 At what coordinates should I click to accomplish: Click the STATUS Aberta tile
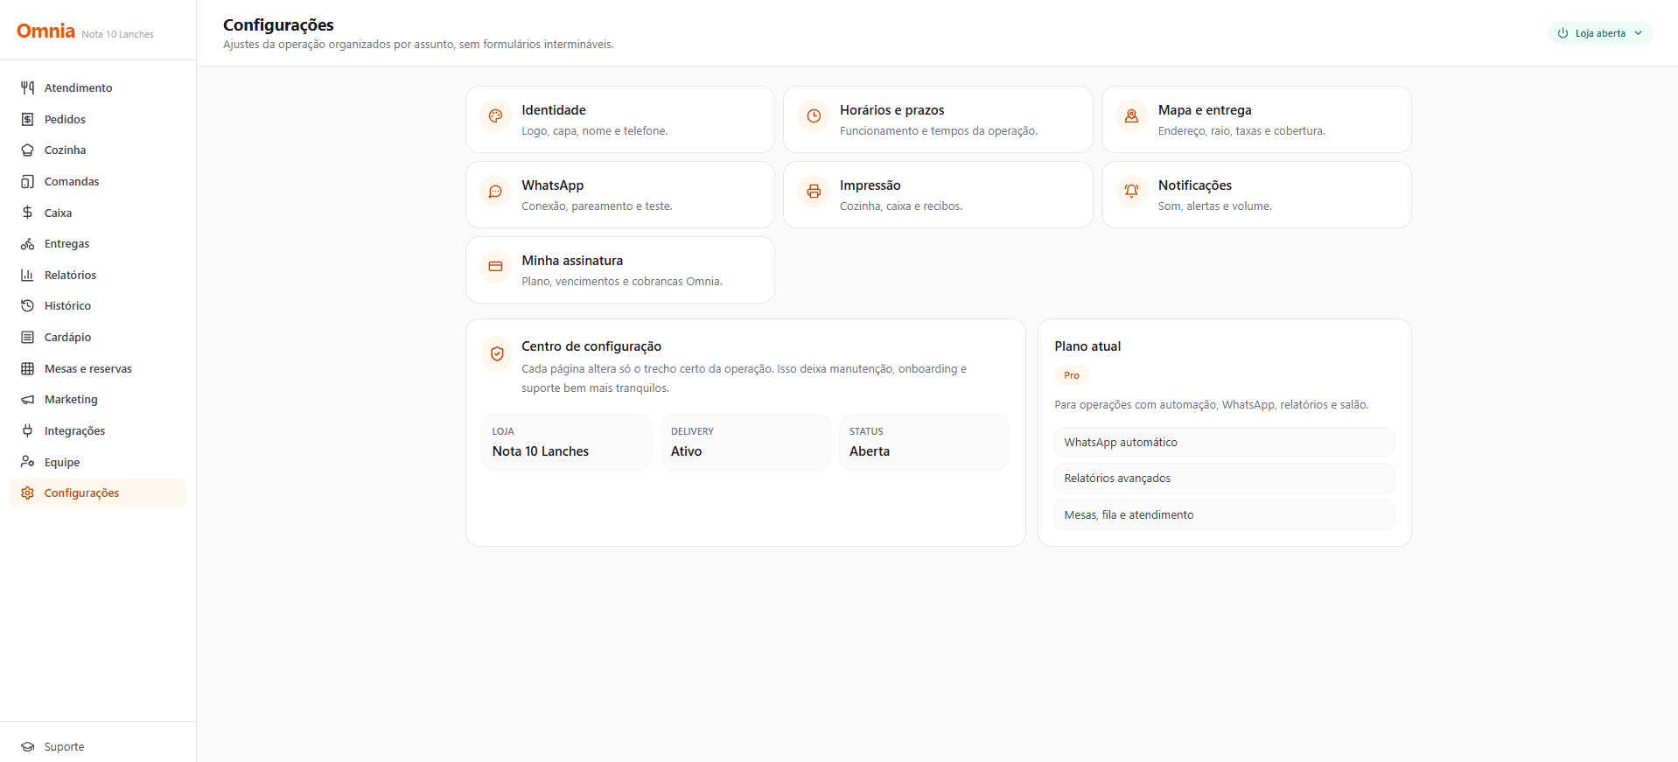click(x=924, y=443)
